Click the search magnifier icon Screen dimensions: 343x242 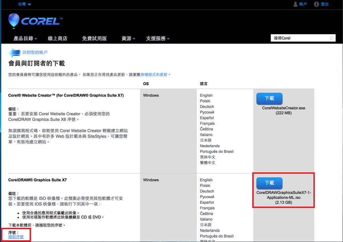[x=332, y=38]
